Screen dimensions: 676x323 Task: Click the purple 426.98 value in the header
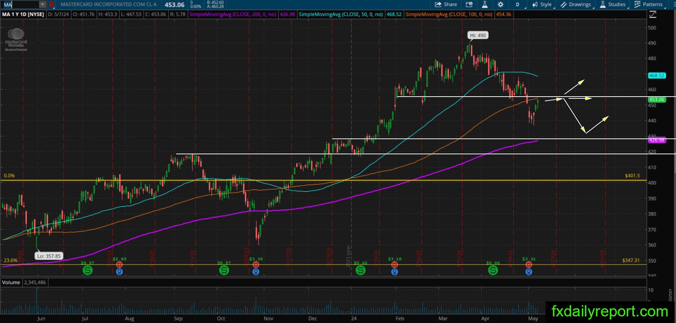[287, 14]
